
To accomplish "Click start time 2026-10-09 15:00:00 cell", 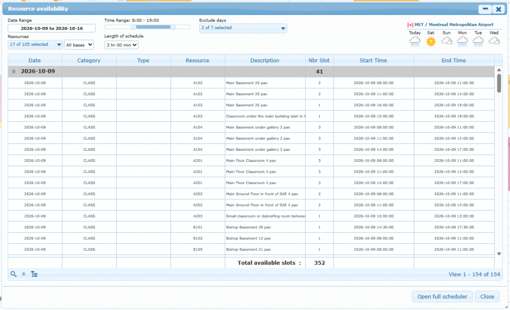I will (374, 116).
